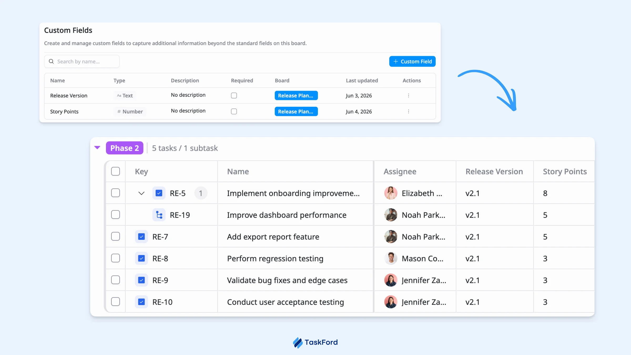Click the Release Plan board tag for Story Points

[x=296, y=111]
